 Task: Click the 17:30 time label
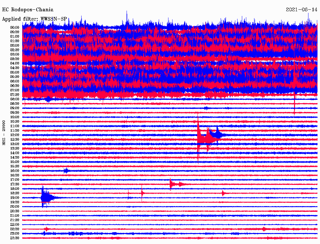(x=15, y=184)
